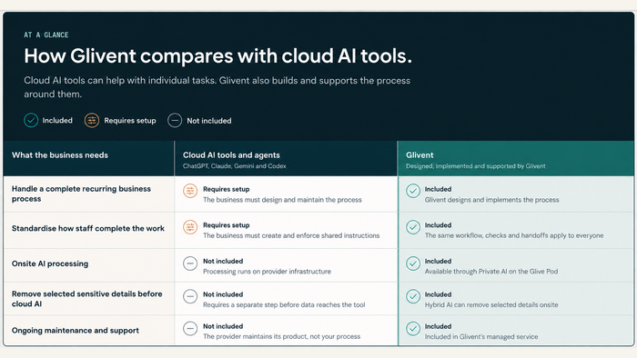This screenshot has height=358, width=637.
Task: Click 'Processing runs on provider infrastructure' text
Action: [267, 272]
